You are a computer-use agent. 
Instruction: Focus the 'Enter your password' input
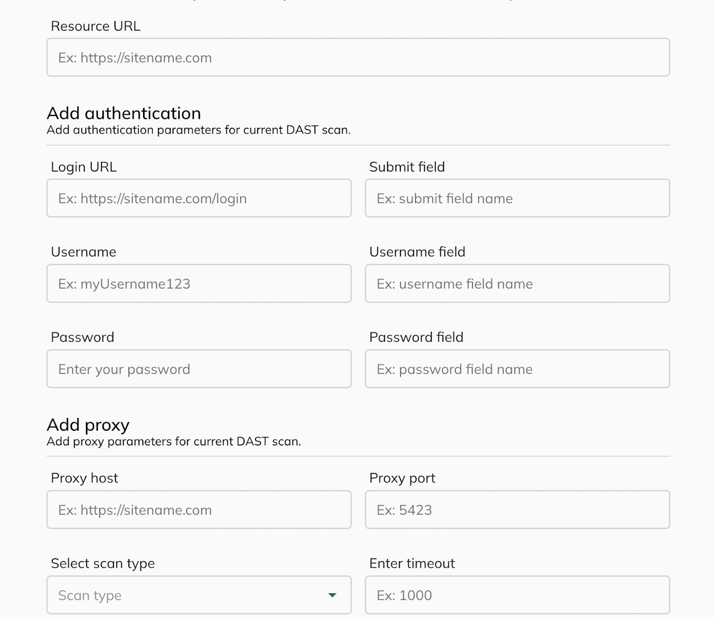pos(199,369)
